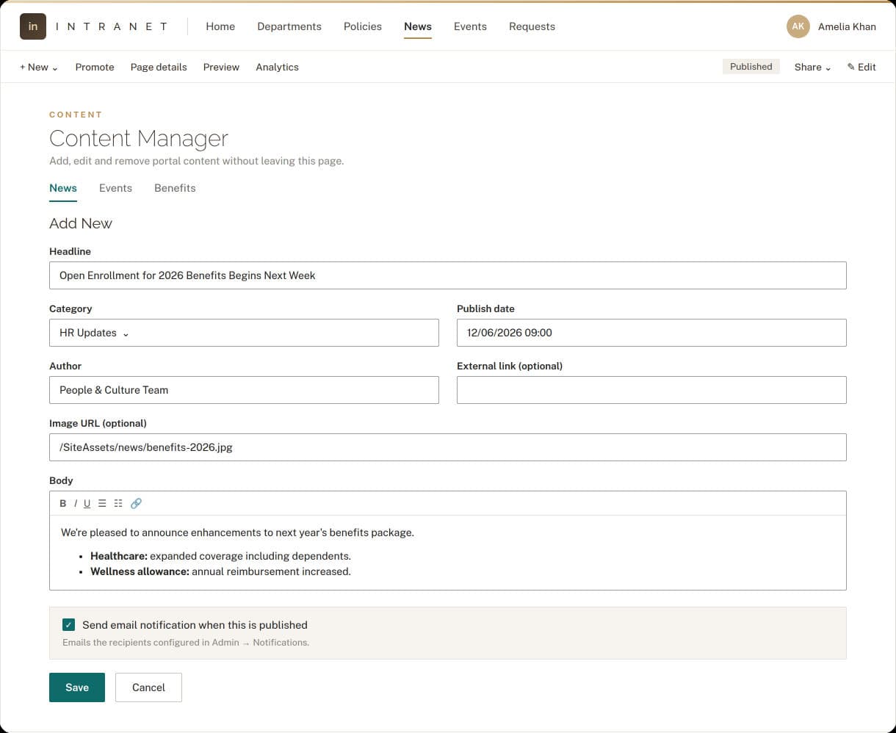Click the Cancel button

148,687
